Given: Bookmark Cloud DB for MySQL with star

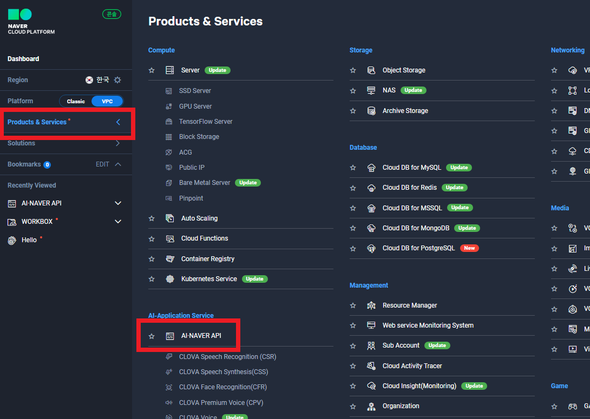Looking at the screenshot, I should (353, 168).
